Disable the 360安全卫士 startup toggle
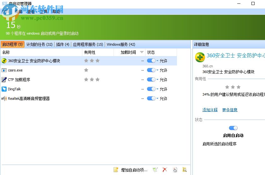 pyautogui.click(x=151, y=61)
